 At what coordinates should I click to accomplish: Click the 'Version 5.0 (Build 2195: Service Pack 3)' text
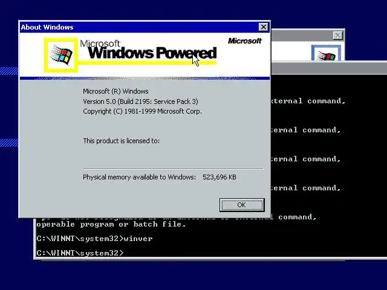pyautogui.click(x=140, y=101)
